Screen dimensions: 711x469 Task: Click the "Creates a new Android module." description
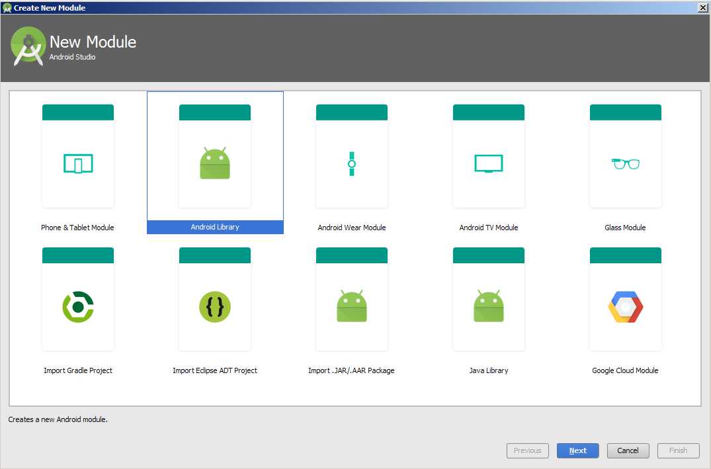coord(58,419)
